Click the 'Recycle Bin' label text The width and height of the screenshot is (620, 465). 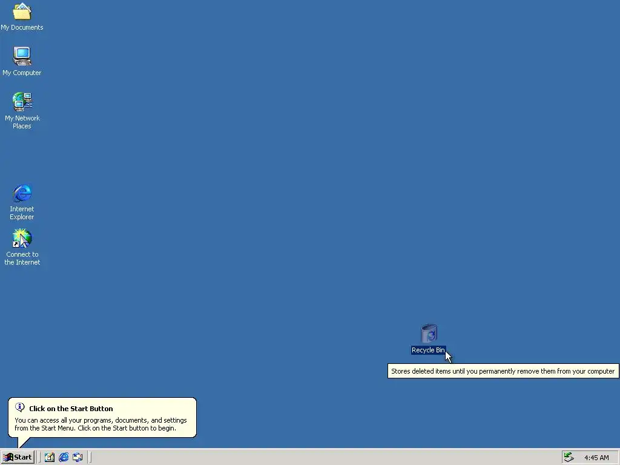(428, 350)
